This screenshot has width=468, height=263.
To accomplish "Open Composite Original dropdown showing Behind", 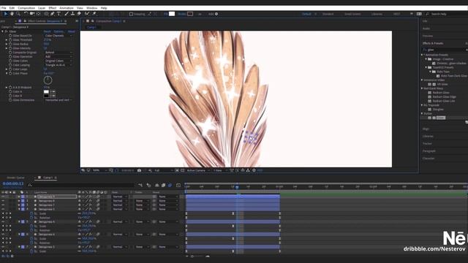I will pyautogui.click(x=58, y=52).
